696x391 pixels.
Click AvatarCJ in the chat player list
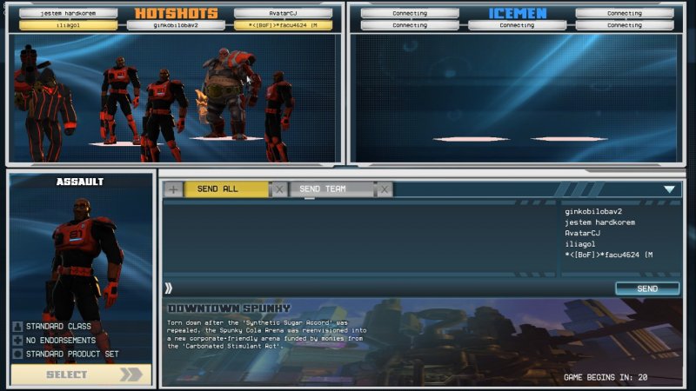click(x=582, y=233)
